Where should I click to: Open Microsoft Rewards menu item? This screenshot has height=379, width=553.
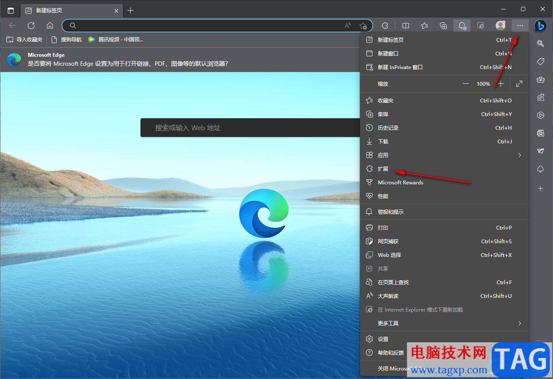445,182
